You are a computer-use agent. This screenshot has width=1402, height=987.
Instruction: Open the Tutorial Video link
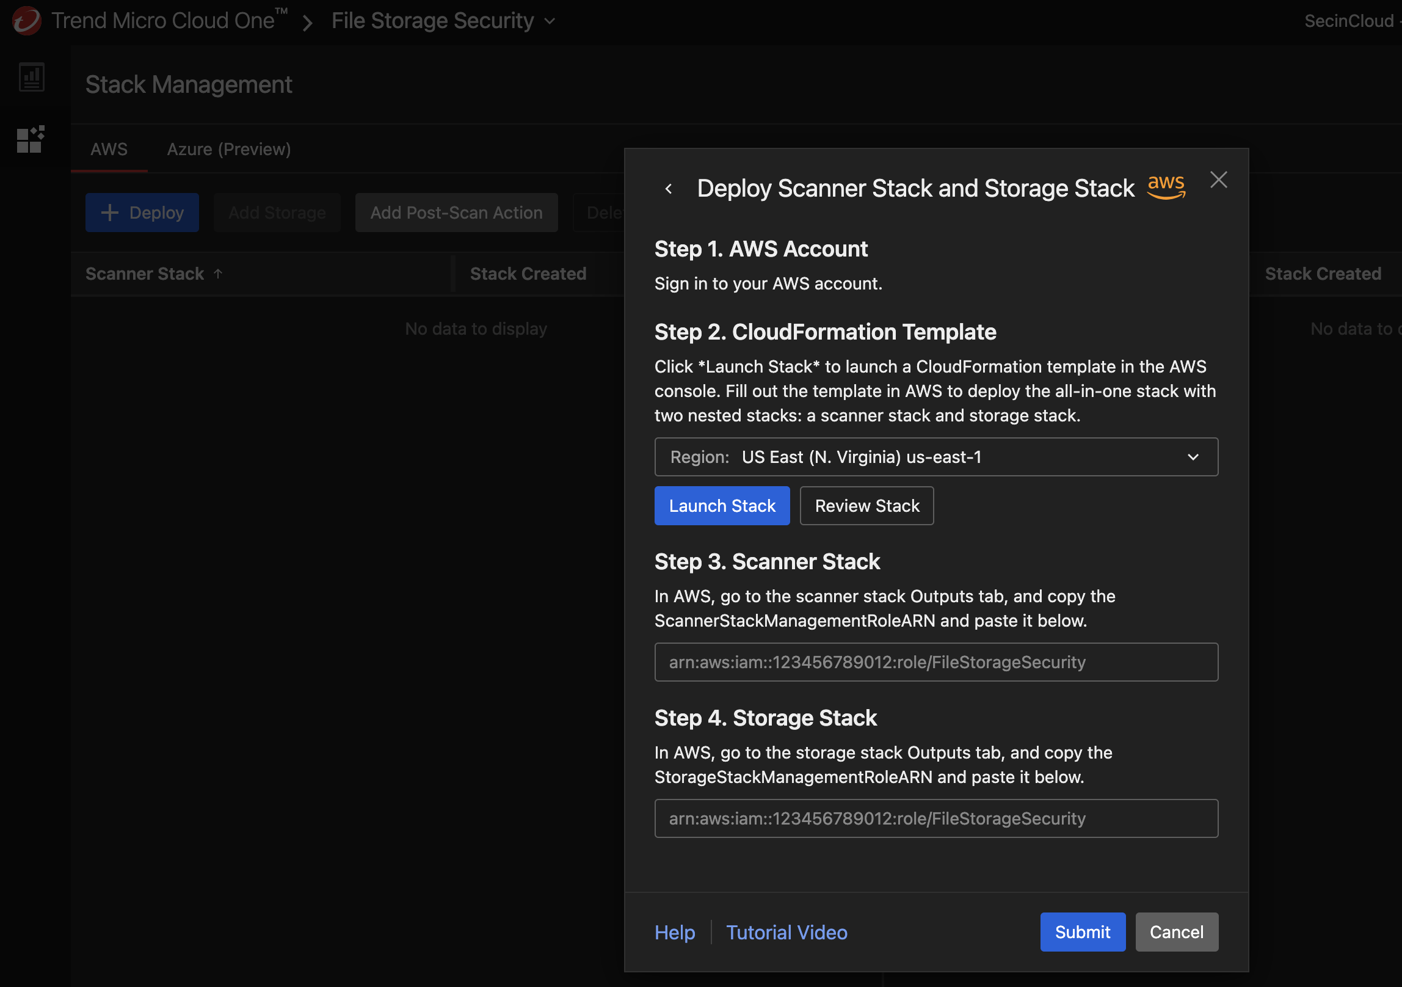click(786, 932)
